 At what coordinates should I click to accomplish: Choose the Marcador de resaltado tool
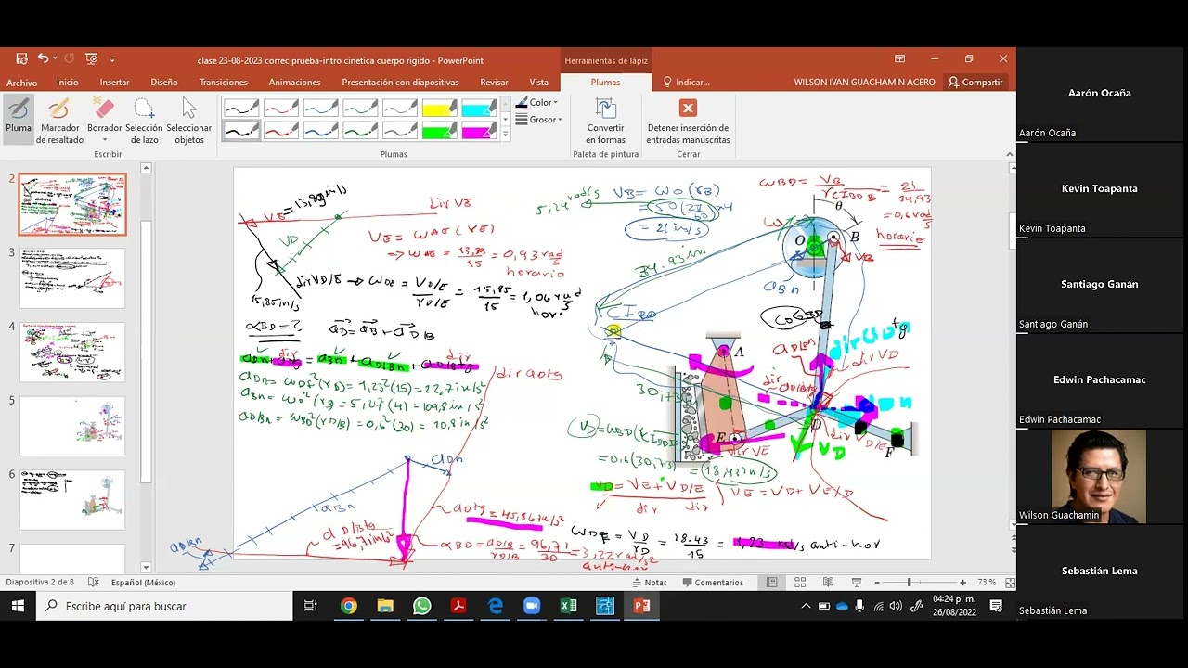point(60,121)
